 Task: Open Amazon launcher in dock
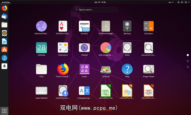4,66
